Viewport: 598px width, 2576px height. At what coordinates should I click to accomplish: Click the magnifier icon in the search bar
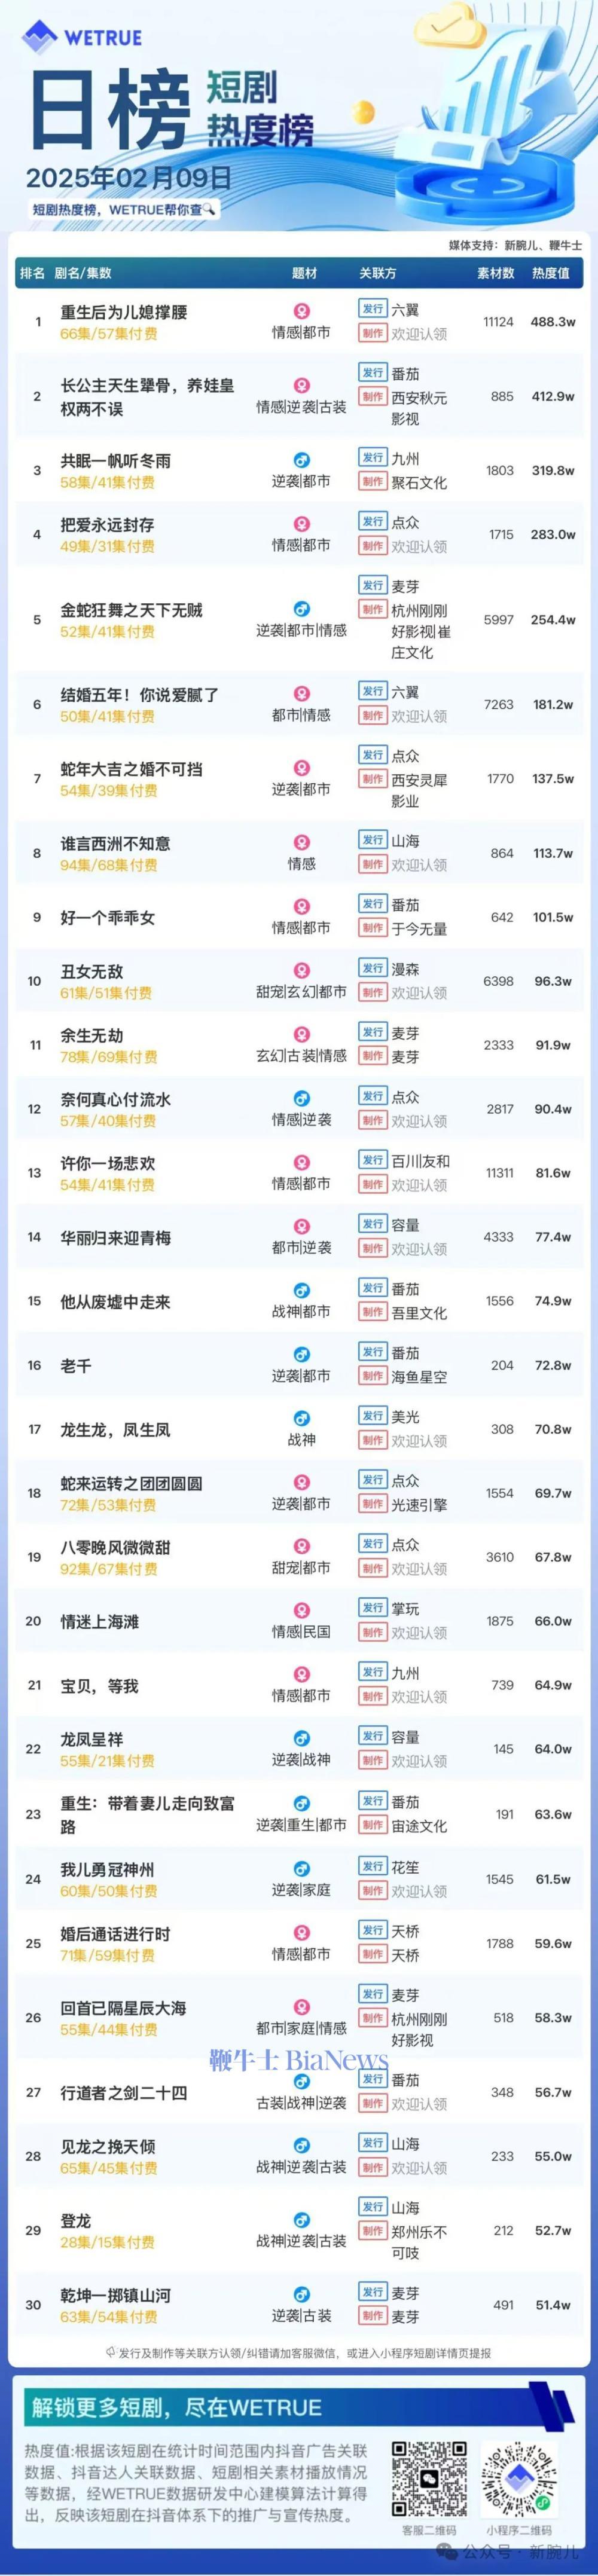point(209,210)
